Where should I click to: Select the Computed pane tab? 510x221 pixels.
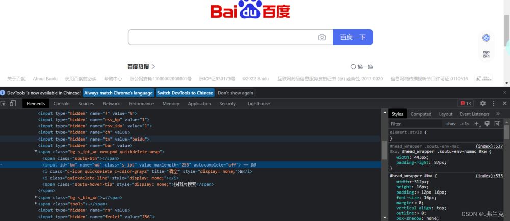click(x=421, y=114)
